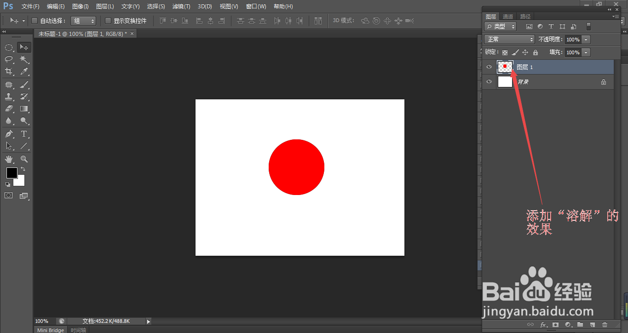
Task: Toggle Quick Mask mode
Action: (9, 195)
